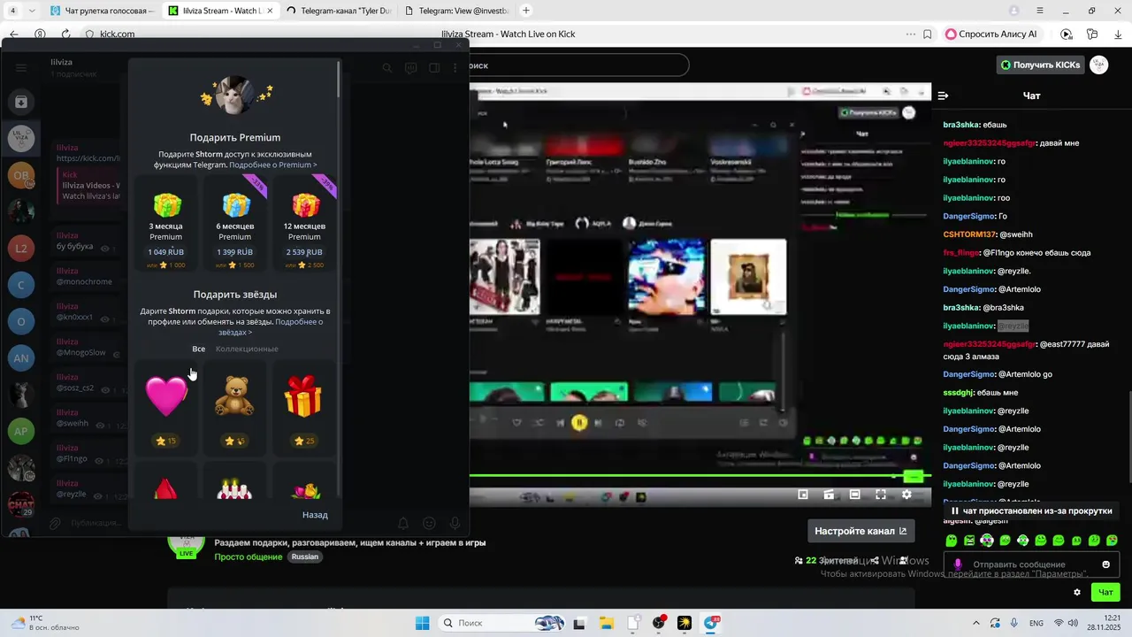Click 'Назад' in the gift dialog

point(315,515)
